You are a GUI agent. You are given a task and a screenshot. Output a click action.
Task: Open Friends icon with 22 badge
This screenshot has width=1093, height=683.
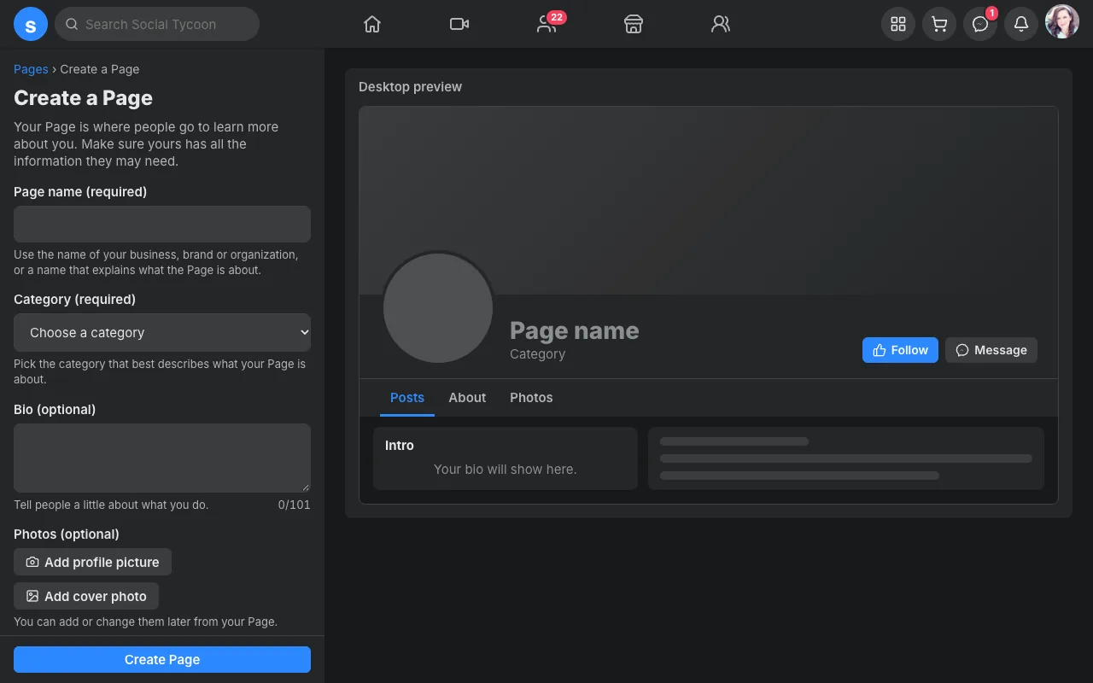pyautogui.click(x=547, y=24)
